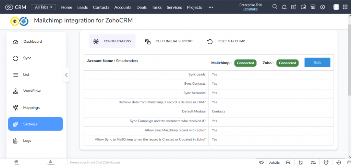Open Chats in the bottom bar
The height and width of the screenshot is (165, 351).
(16, 162)
